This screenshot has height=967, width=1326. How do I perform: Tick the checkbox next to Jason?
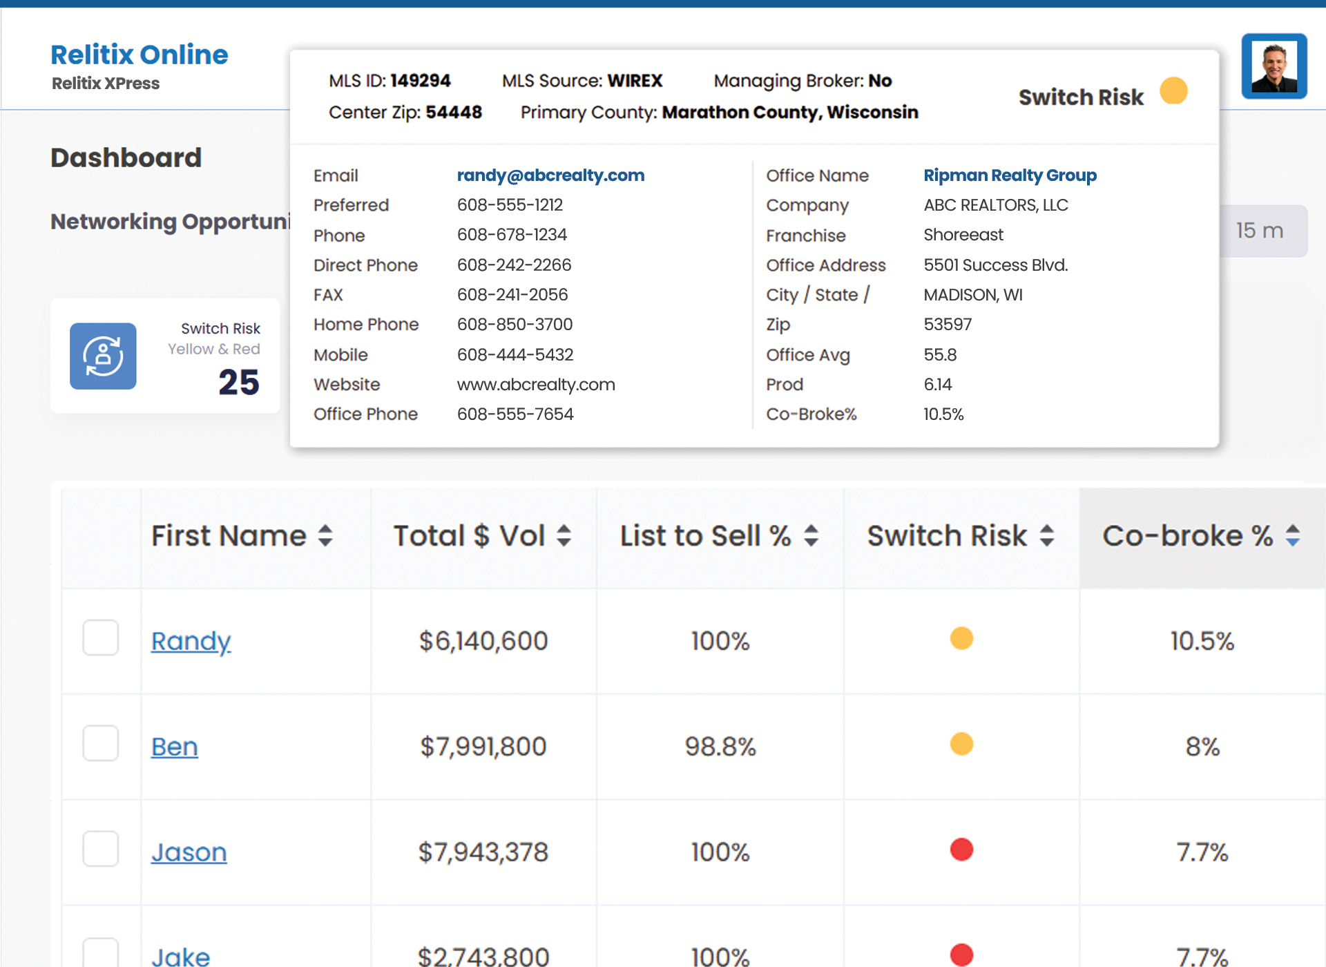101,849
